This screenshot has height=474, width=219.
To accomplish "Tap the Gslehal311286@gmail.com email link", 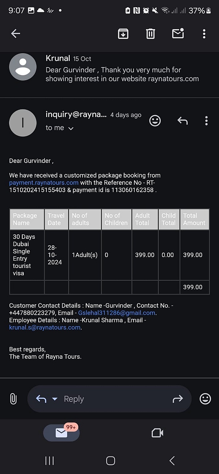I will 117,313.
